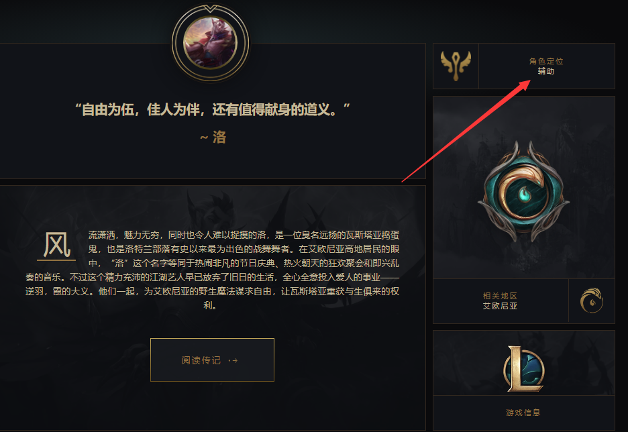
Task: Click the winged support role icon
Action: point(456,66)
